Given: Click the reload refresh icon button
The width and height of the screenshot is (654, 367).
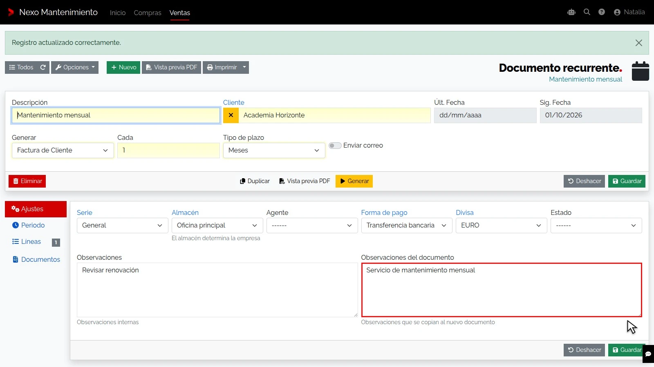Looking at the screenshot, I should click(43, 67).
